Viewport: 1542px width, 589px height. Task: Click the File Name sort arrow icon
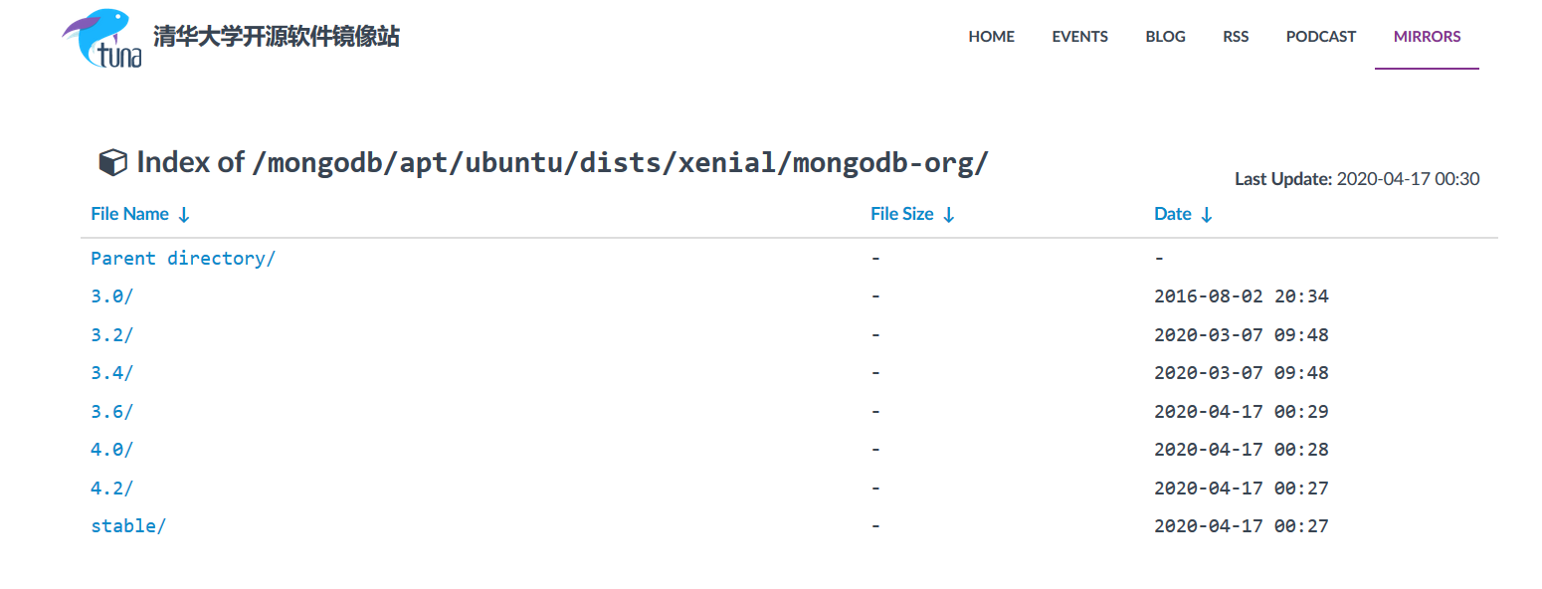(185, 214)
